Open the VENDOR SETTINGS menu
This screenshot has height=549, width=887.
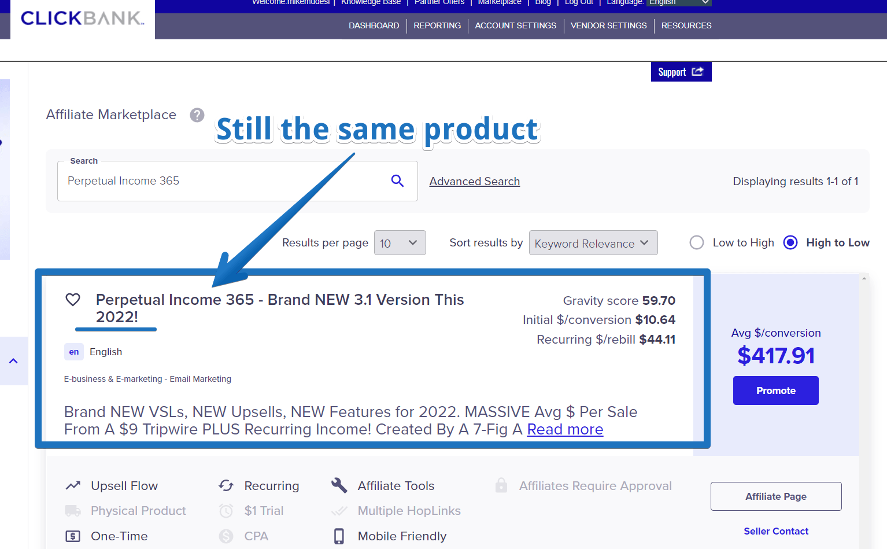[609, 25]
